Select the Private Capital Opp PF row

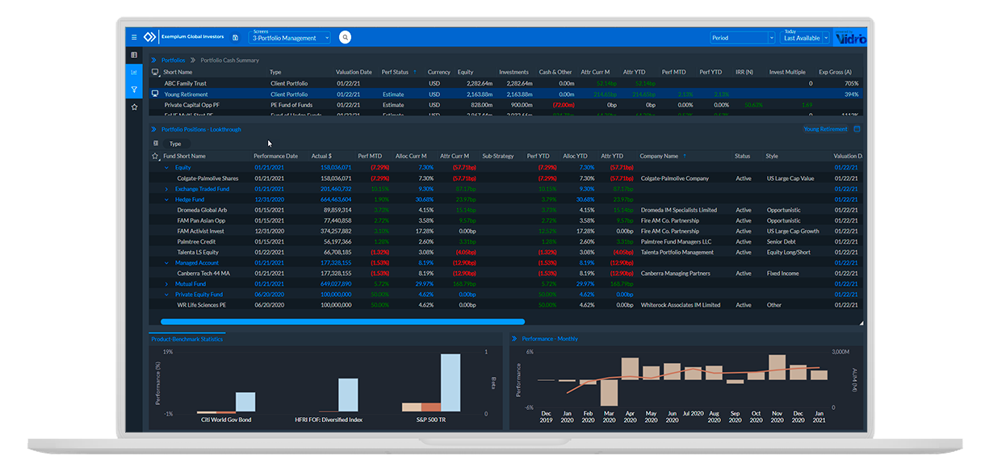505,105
